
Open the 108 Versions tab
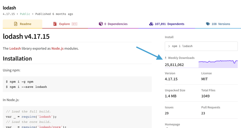(x=218, y=24)
